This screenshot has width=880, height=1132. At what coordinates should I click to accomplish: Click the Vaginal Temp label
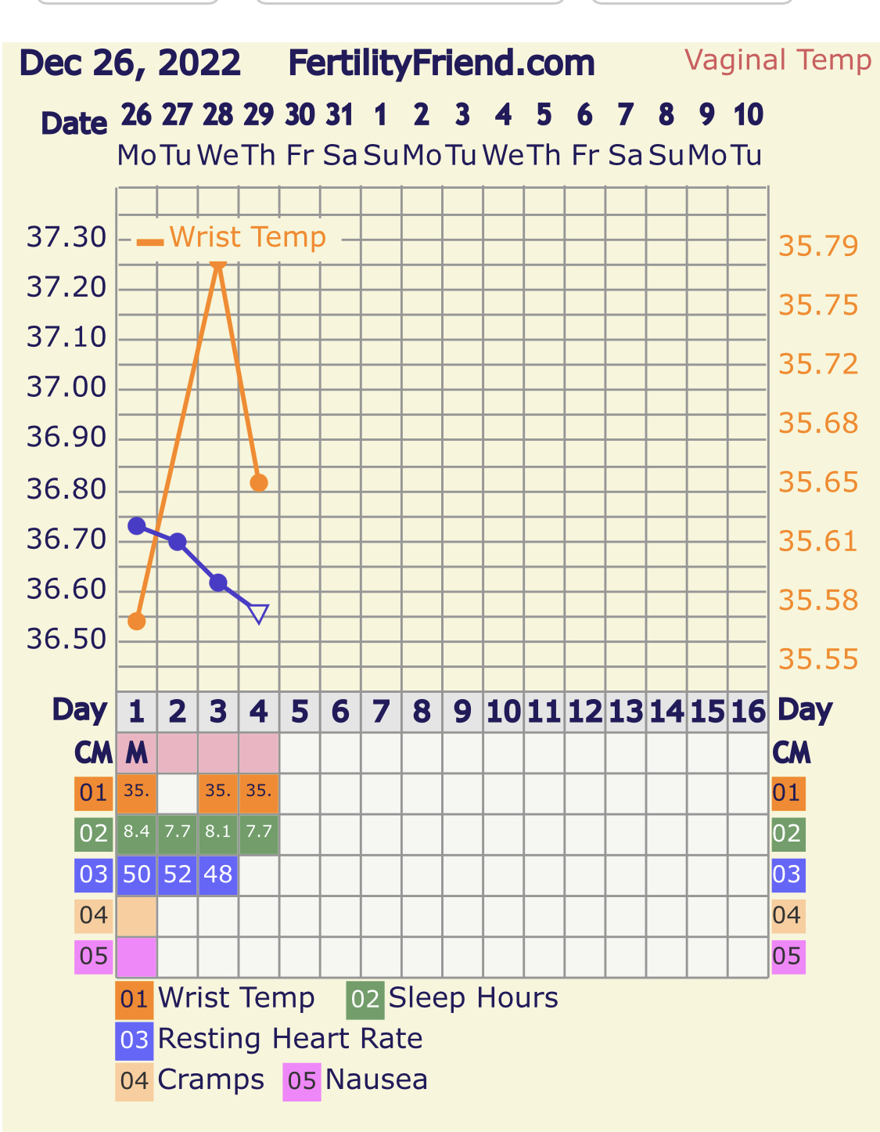(x=778, y=60)
